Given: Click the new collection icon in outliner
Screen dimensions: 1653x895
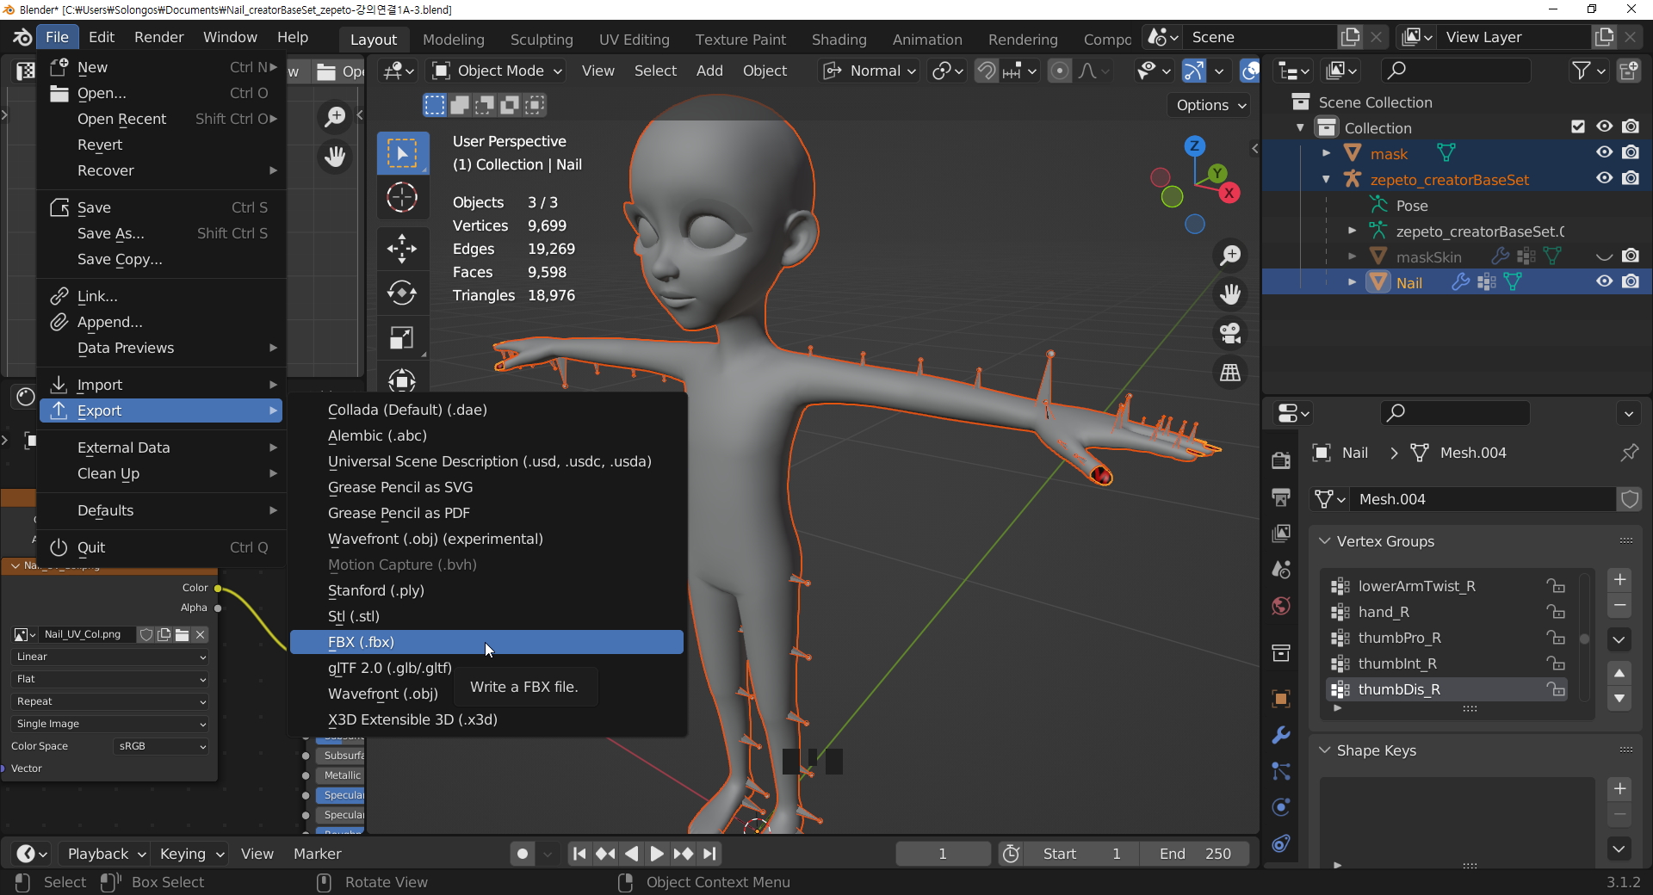Looking at the screenshot, I should click(x=1629, y=71).
